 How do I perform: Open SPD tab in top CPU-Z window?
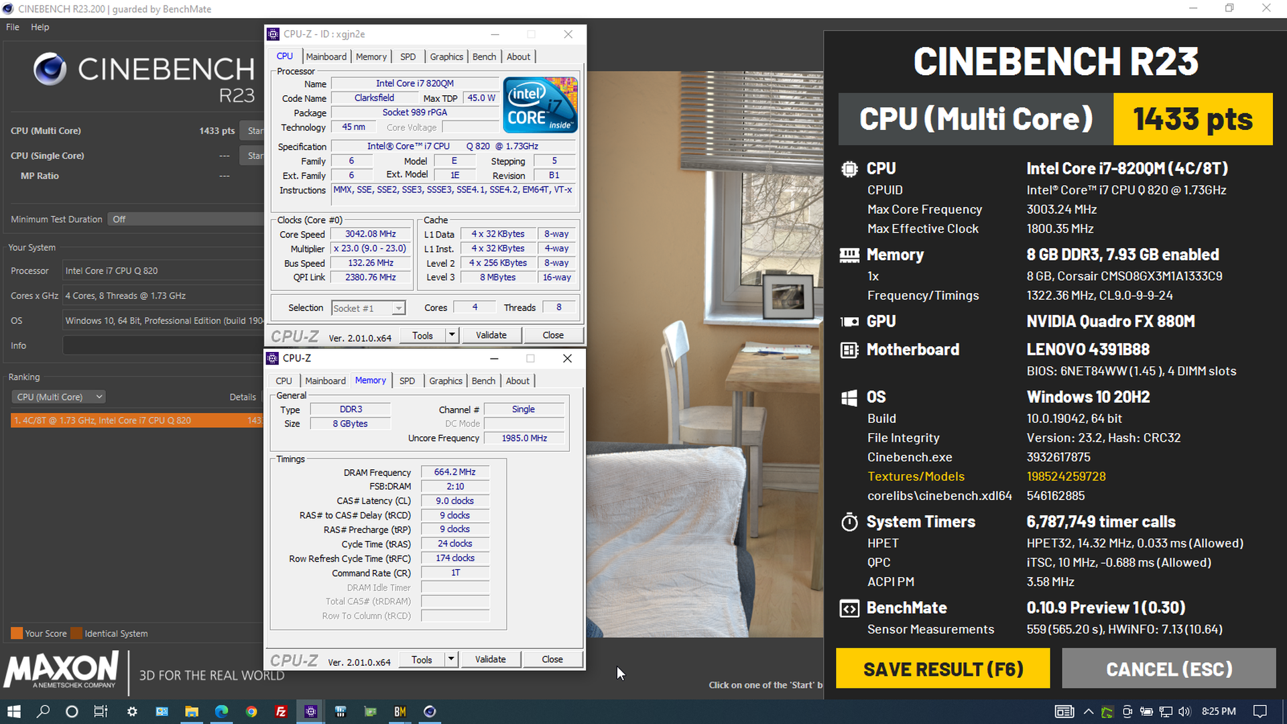point(408,56)
